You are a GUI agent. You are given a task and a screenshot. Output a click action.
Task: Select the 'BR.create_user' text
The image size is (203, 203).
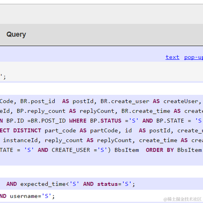pos(125,101)
